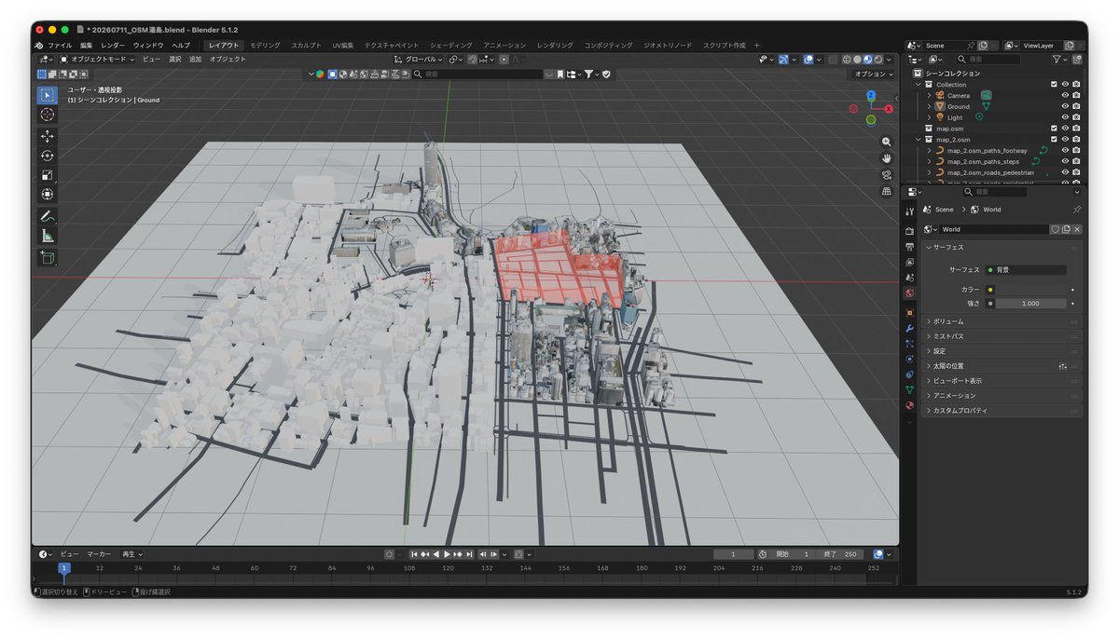Switch to the モデリング workspace tab

tap(265, 45)
